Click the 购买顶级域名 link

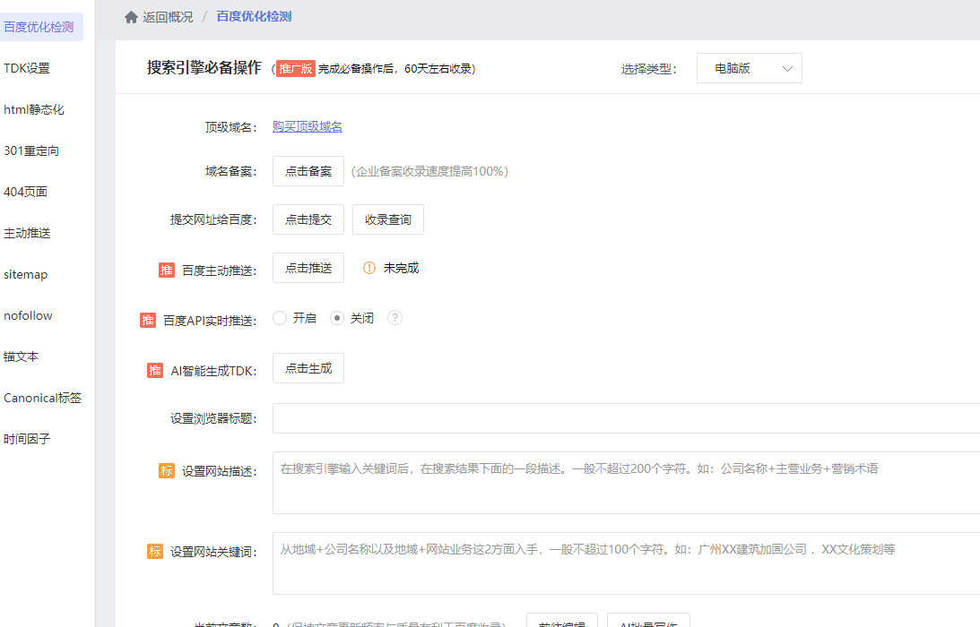click(308, 126)
